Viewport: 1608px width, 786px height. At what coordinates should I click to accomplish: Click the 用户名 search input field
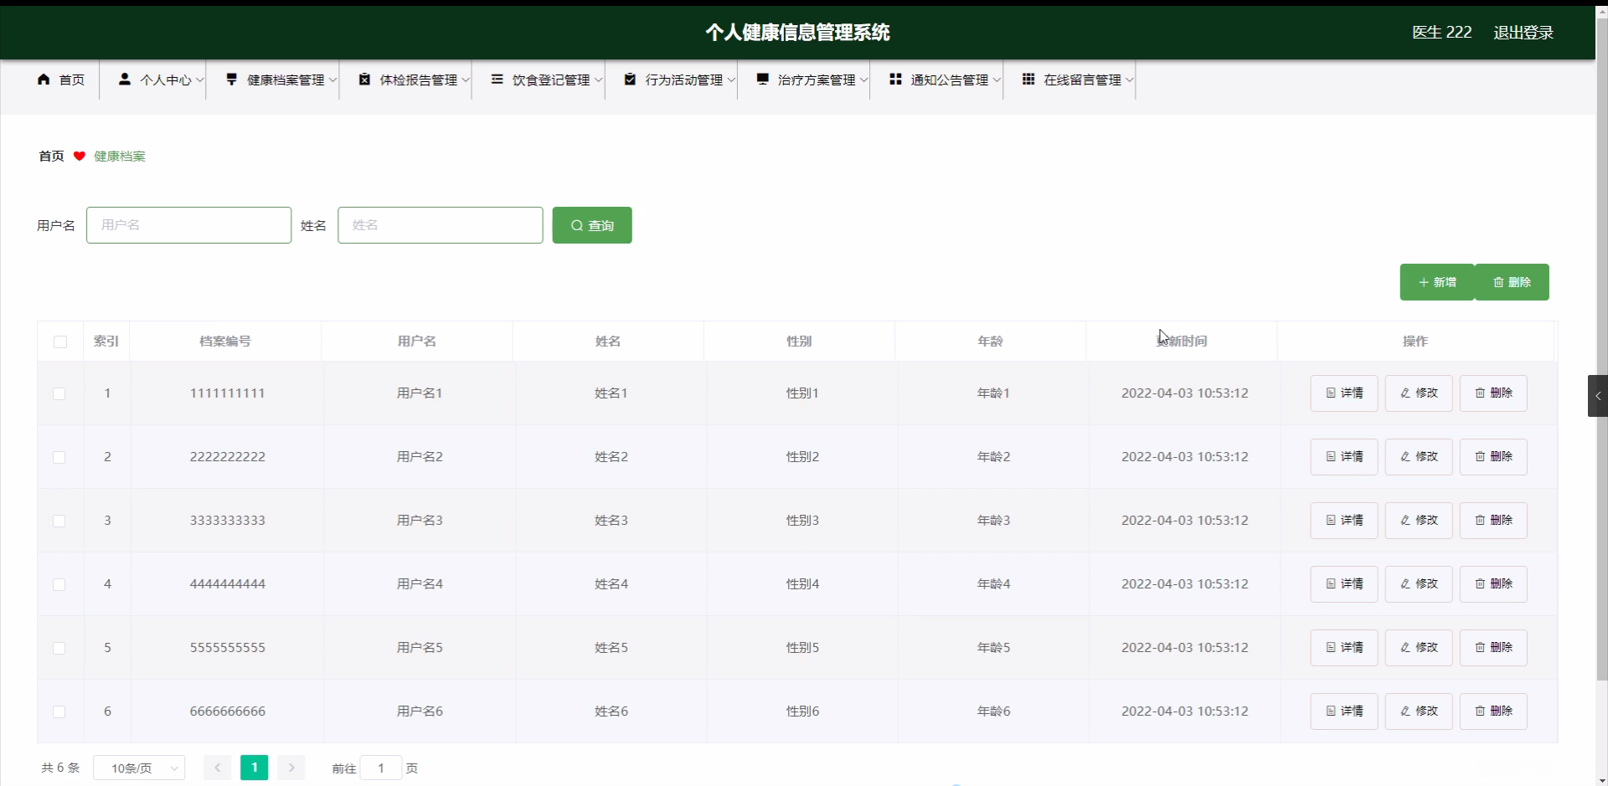click(x=189, y=225)
